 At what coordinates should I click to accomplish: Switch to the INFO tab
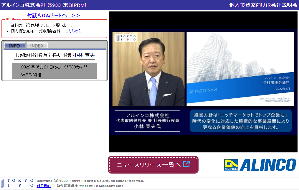[x=14, y=46]
